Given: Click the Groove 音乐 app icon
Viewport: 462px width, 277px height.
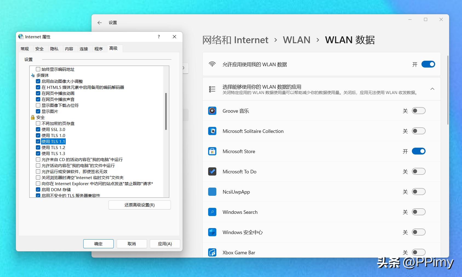Looking at the screenshot, I should click(212, 111).
